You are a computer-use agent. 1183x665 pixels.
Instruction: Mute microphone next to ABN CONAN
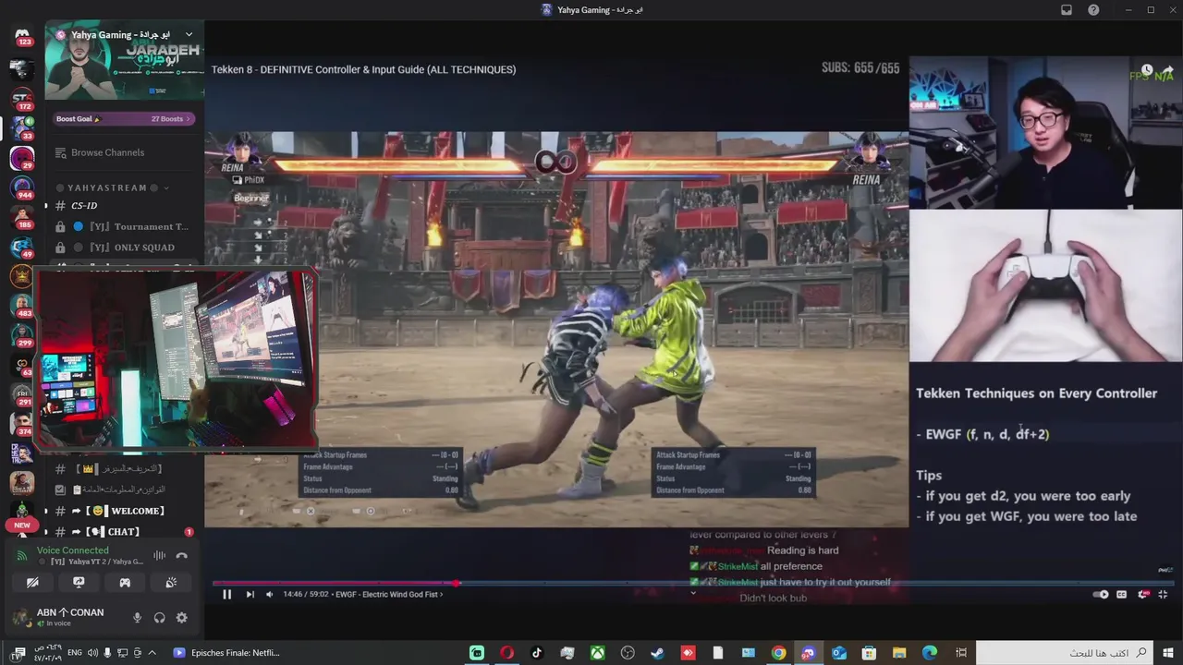coord(137,618)
